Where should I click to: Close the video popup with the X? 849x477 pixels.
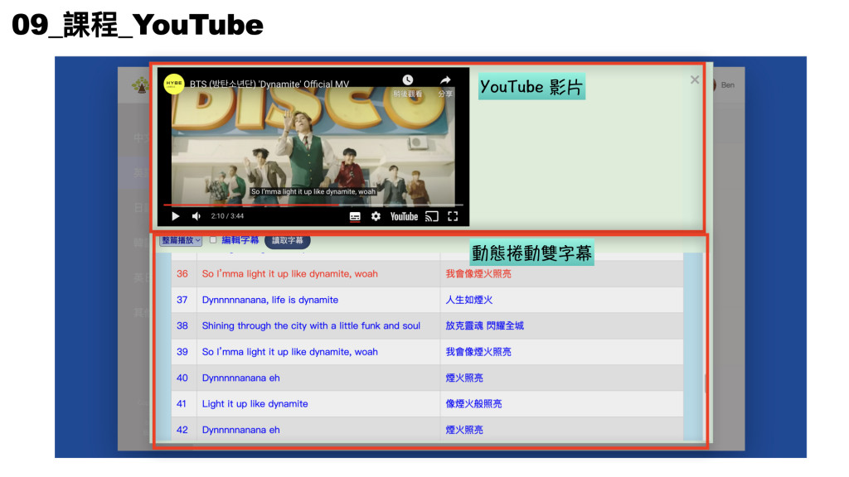coord(695,80)
